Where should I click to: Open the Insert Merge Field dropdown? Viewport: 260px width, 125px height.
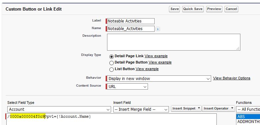coord(141,109)
